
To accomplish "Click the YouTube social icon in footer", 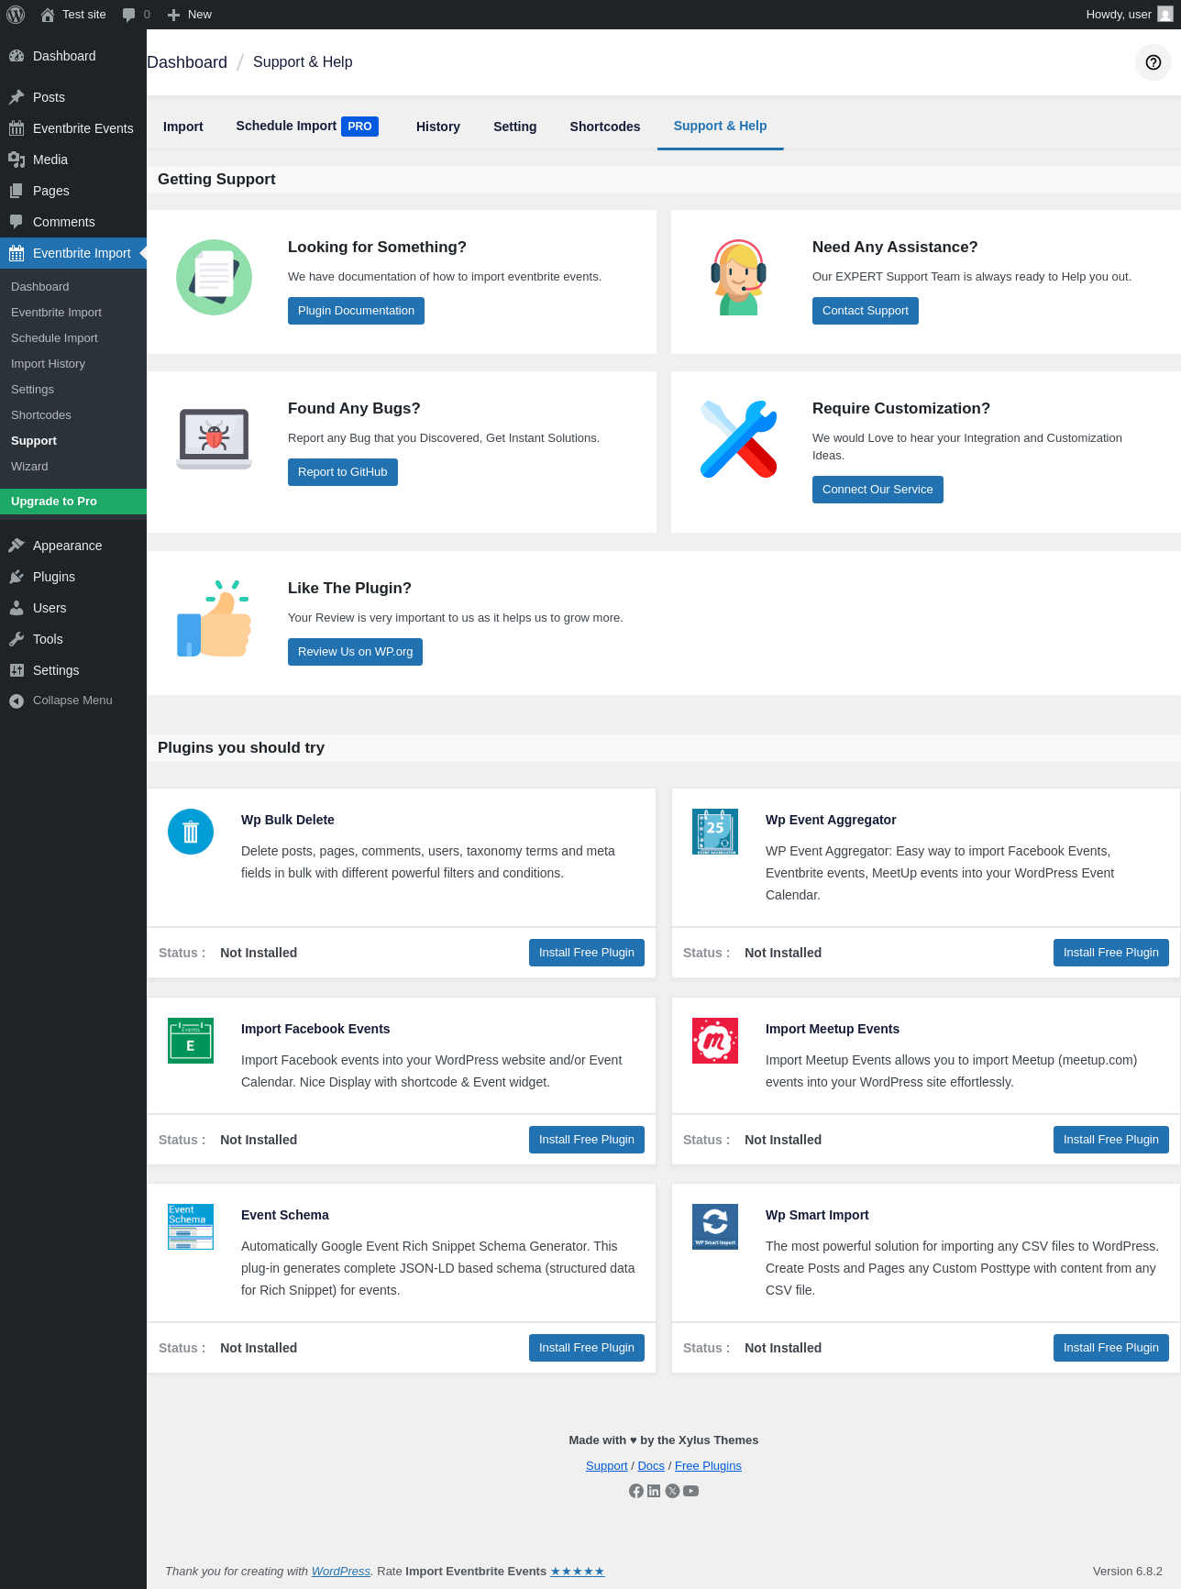I will pyautogui.click(x=691, y=1491).
